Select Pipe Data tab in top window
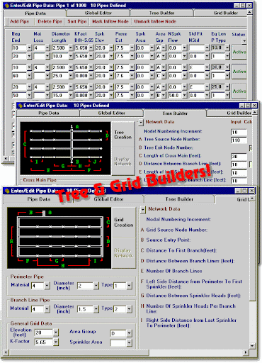The height and width of the screenshot is (363, 262). coord(35,13)
